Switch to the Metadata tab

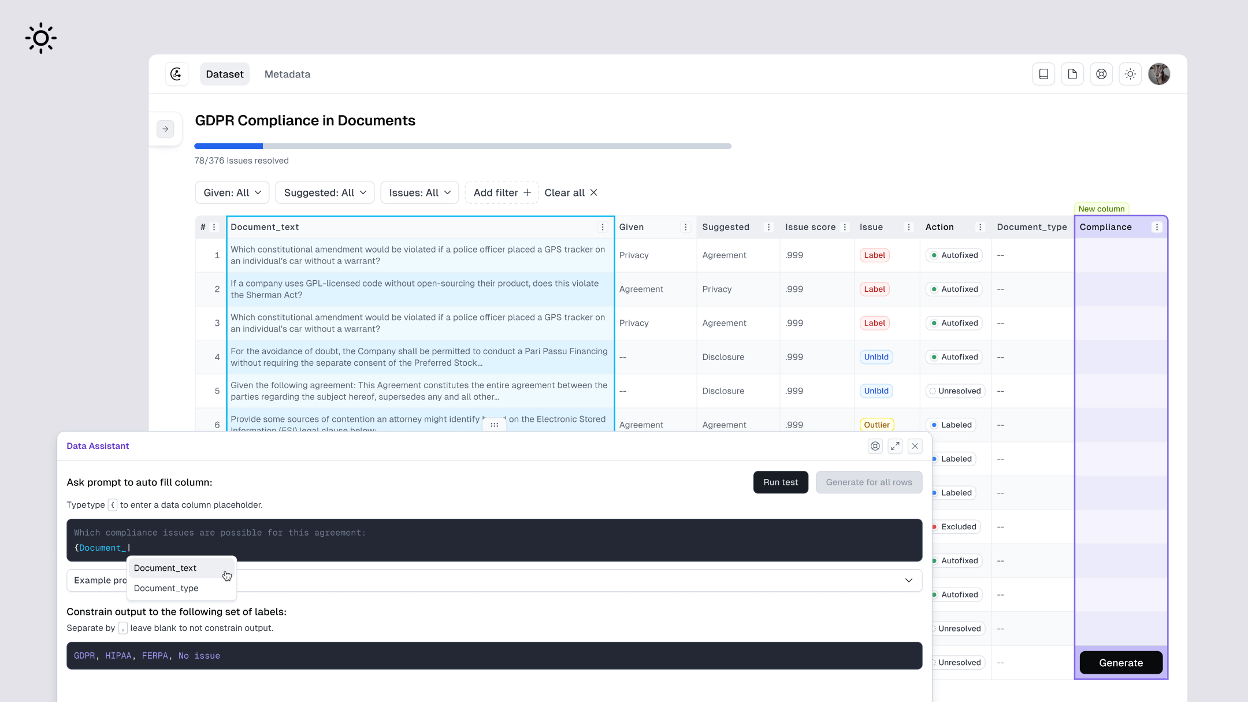point(287,74)
